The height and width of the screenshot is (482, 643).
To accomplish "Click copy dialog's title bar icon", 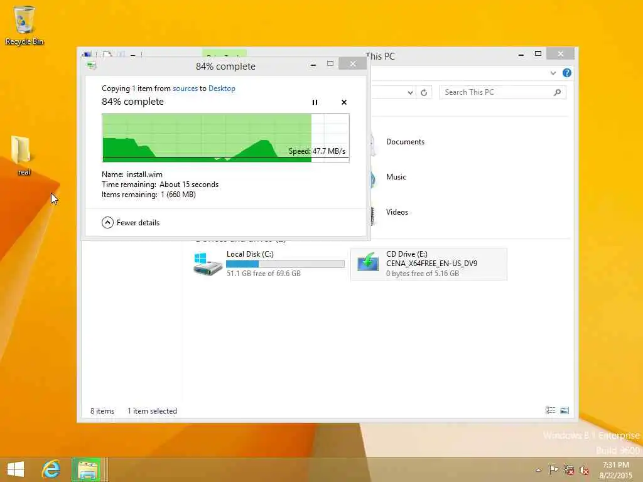I will coord(92,65).
